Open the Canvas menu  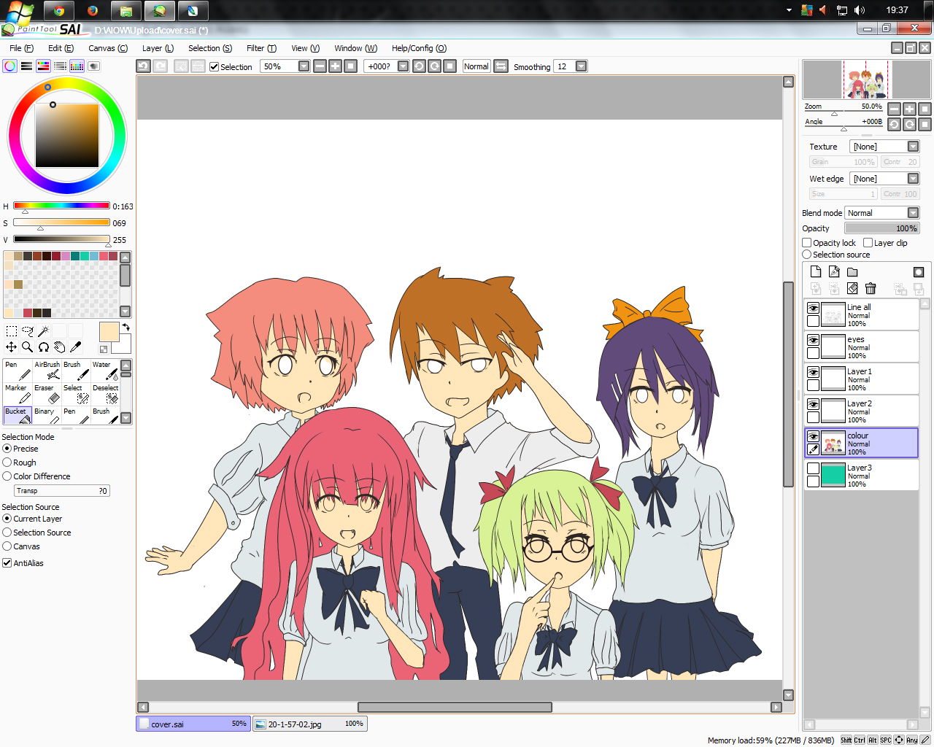108,48
